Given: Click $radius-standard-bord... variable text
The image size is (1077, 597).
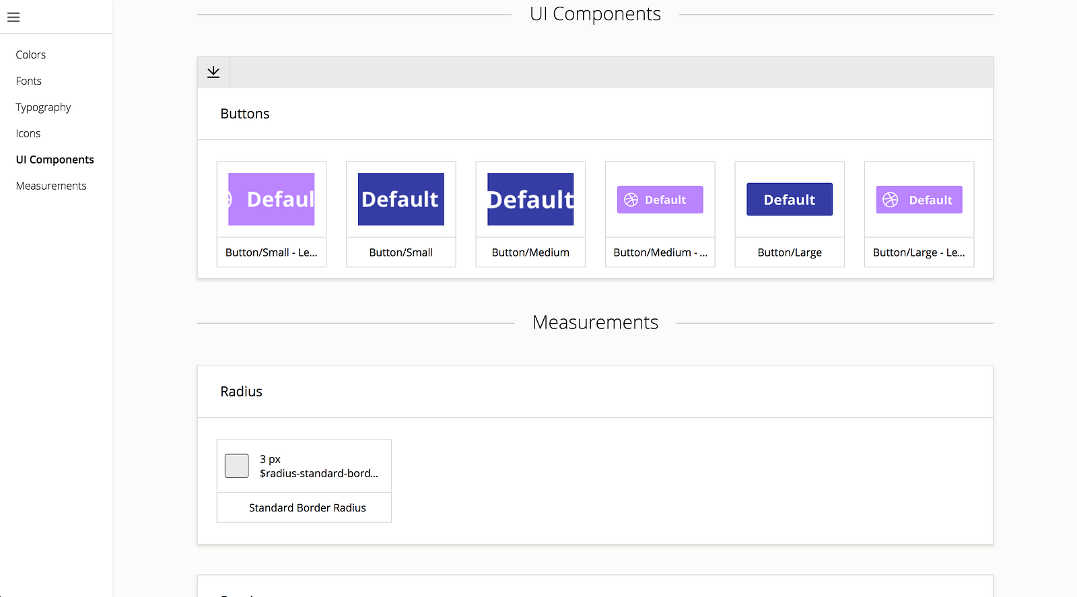Looking at the screenshot, I should [318, 473].
